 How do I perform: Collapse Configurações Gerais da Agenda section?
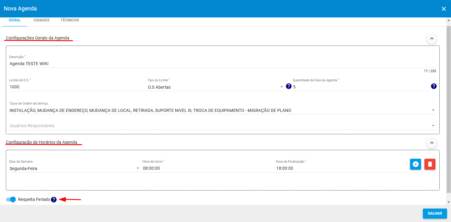[x=432, y=39]
